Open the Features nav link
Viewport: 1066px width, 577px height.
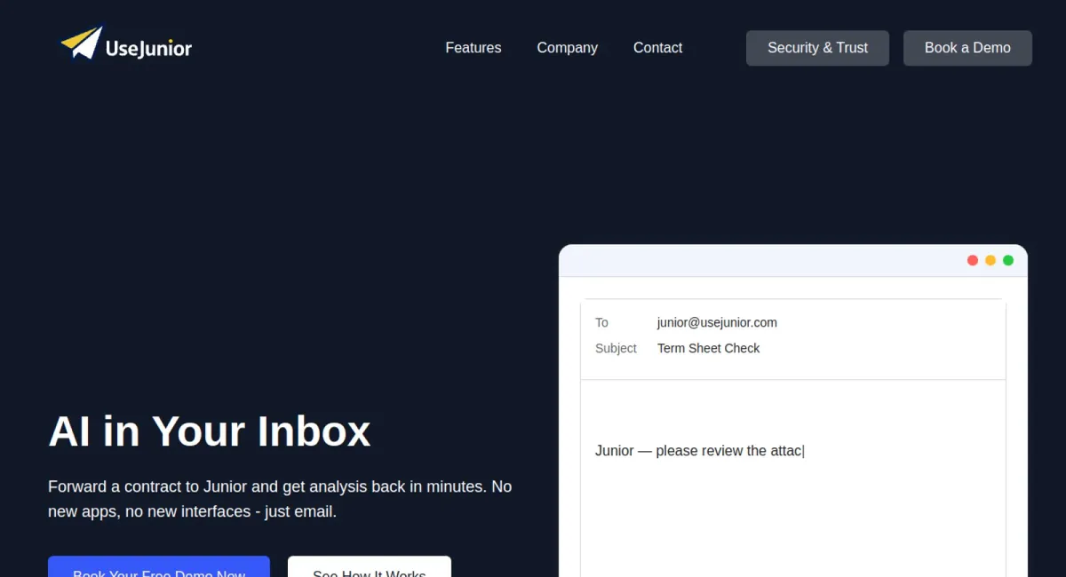(473, 48)
